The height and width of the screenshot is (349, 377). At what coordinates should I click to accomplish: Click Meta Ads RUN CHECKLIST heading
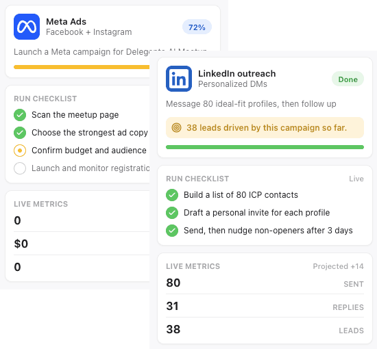(x=45, y=99)
